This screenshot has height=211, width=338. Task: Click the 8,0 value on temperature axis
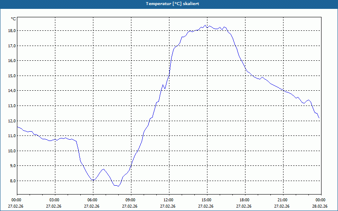click(x=11, y=181)
